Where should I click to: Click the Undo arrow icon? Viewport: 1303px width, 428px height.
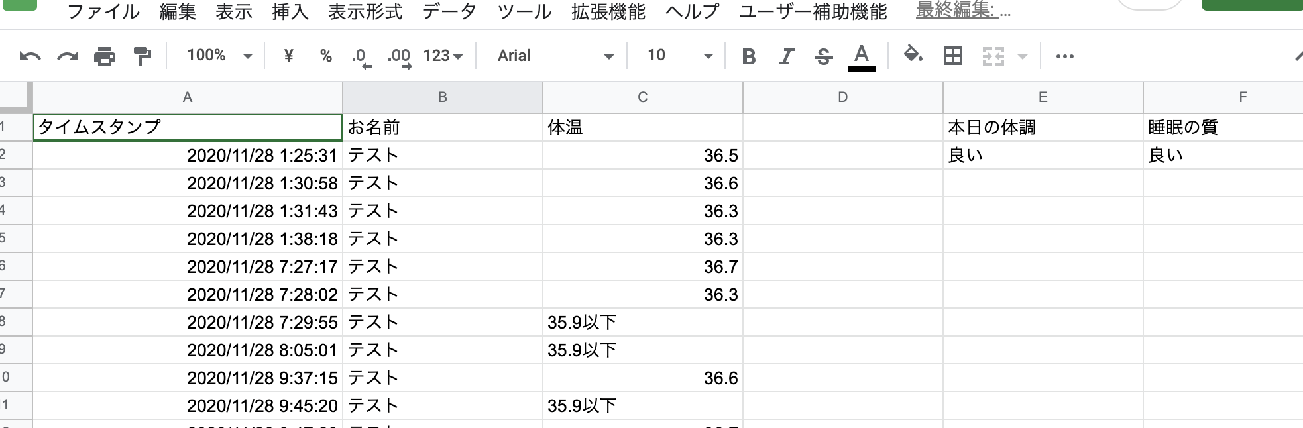30,56
